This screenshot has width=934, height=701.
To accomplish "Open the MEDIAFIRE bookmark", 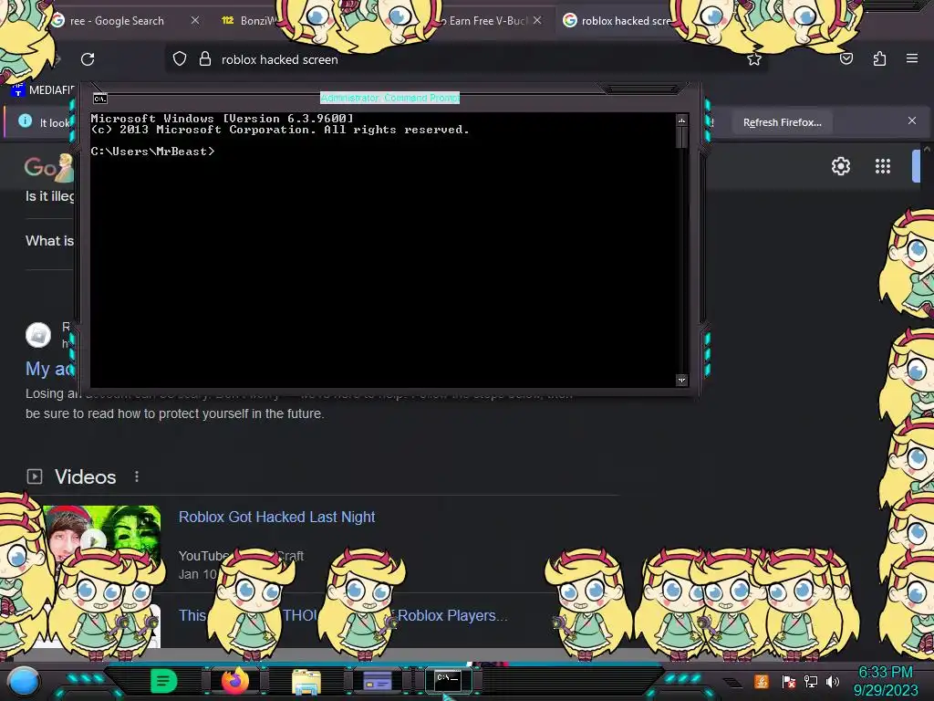I will pos(43,90).
